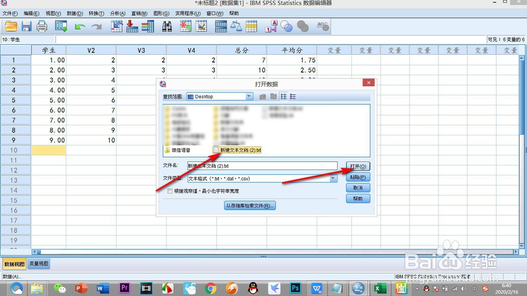Open the 直销(M) menu
The image size is (527, 296).
point(139,14)
